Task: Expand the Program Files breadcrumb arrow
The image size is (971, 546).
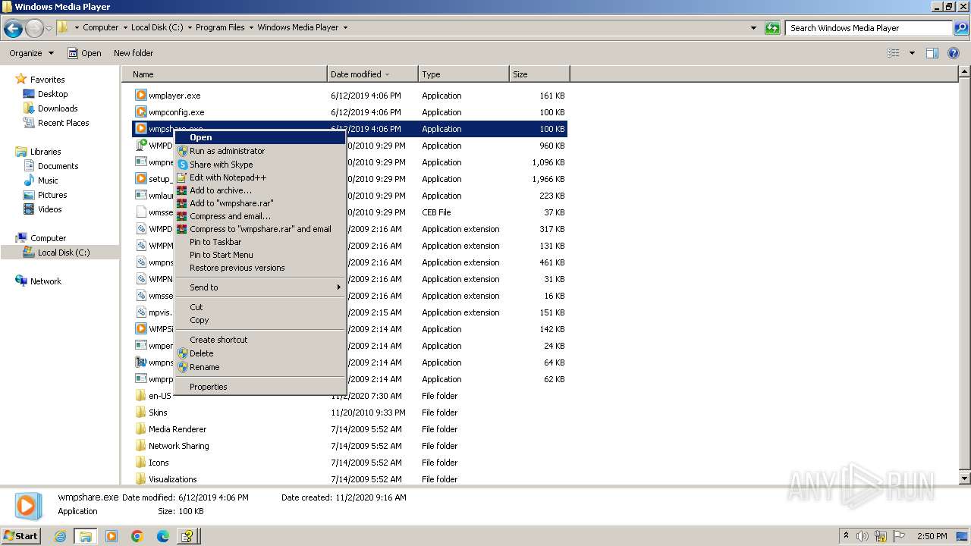Action: (251, 28)
